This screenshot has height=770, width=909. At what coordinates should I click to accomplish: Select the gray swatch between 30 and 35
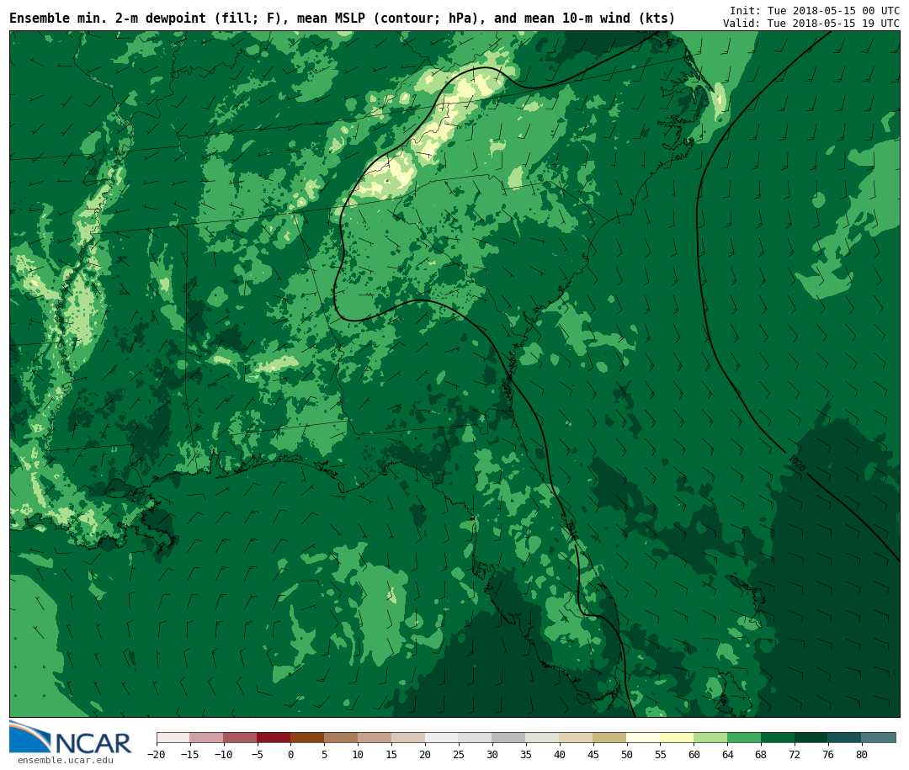[509, 737]
